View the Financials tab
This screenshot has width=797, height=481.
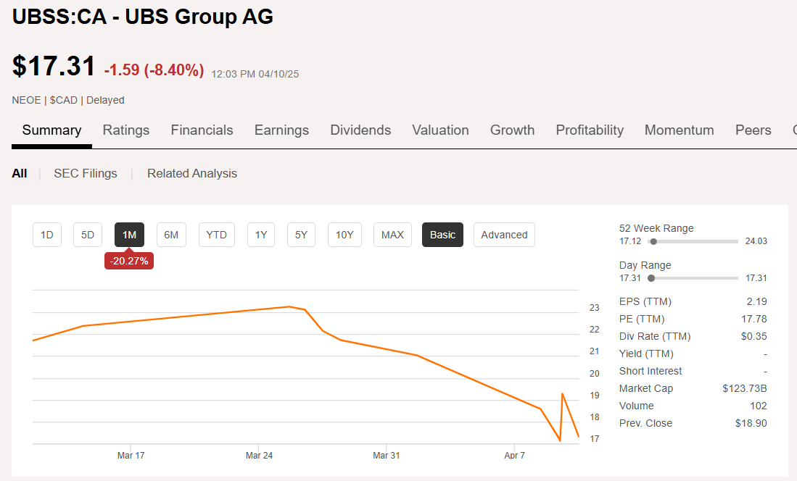click(x=202, y=130)
